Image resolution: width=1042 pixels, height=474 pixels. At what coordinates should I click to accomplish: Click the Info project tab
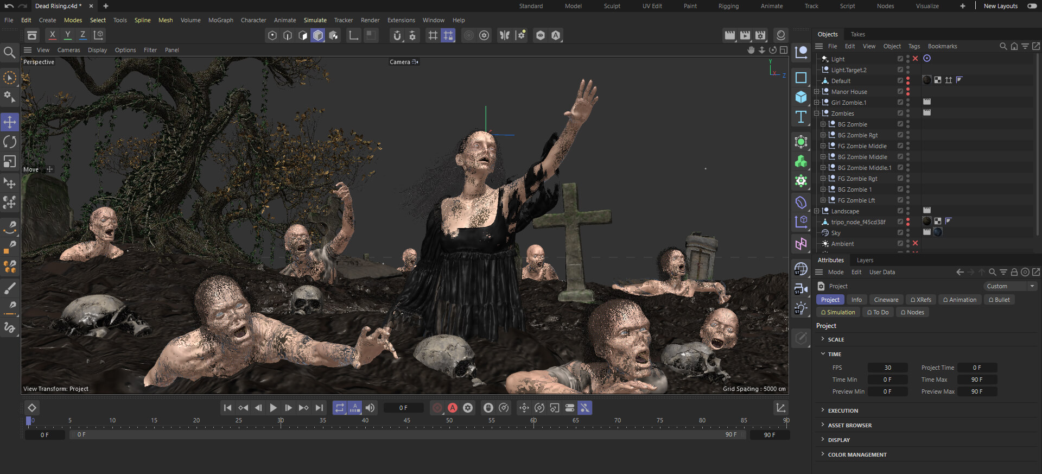pos(856,300)
